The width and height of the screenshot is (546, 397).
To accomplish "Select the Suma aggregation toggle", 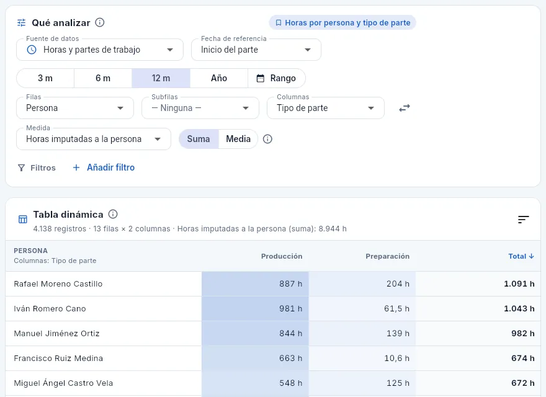I will pos(199,139).
